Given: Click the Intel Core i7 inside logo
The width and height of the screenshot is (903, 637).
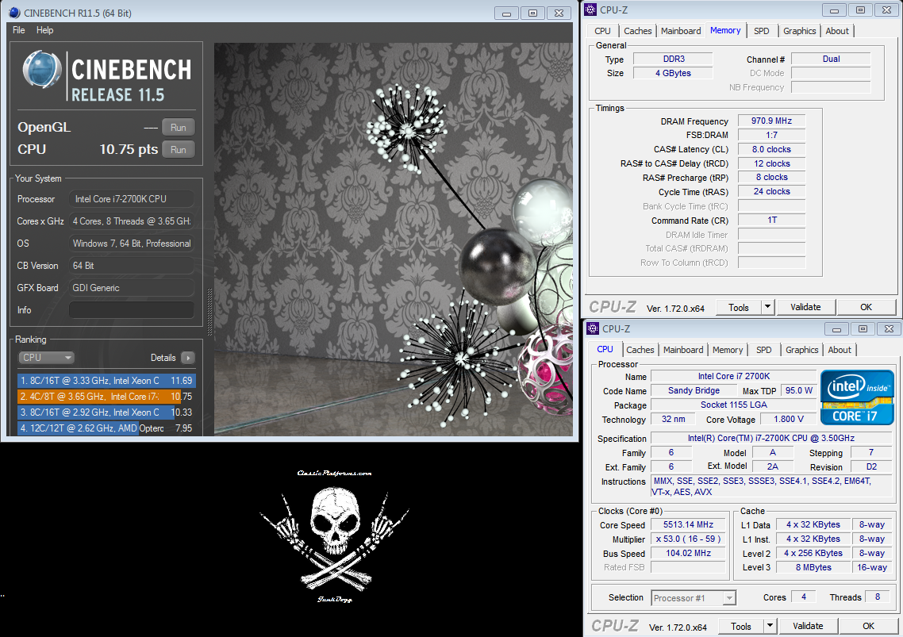Looking at the screenshot, I should pos(857,397).
